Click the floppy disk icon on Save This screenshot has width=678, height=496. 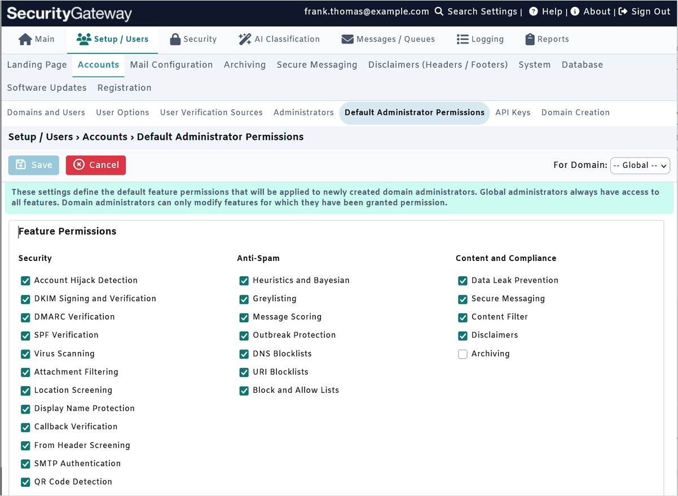[21, 165]
